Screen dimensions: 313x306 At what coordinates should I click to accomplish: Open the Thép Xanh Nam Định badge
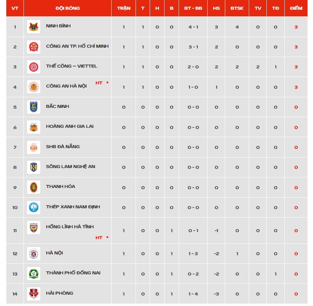click(x=34, y=208)
